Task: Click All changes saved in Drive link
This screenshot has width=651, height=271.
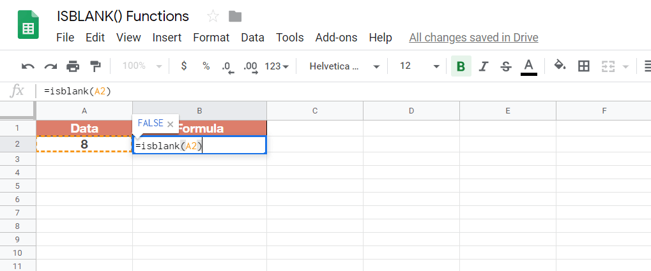Action: tap(474, 38)
